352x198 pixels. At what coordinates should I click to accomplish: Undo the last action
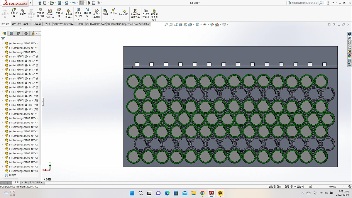[74, 3]
